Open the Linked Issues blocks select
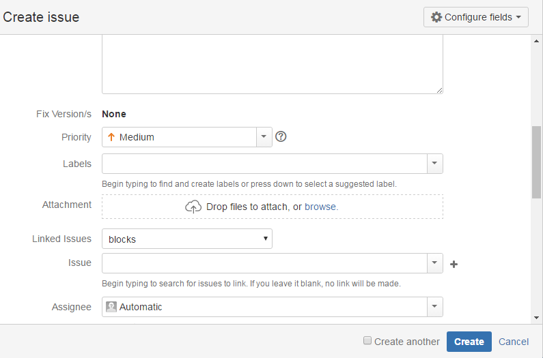The image size is (543, 358). tap(186, 239)
